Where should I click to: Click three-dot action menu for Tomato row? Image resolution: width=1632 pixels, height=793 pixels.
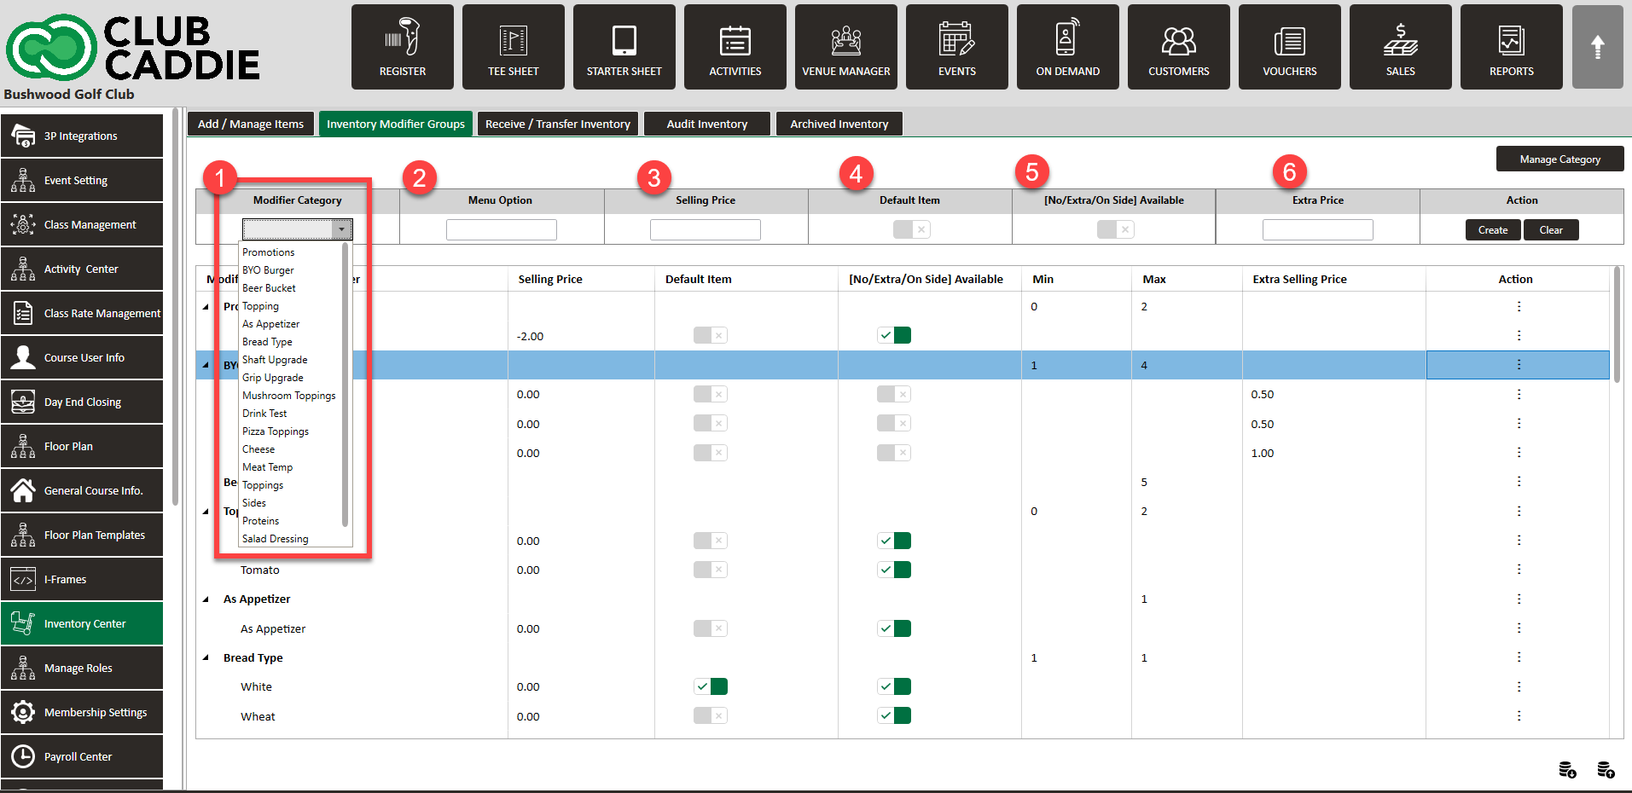click(1519, 570)
